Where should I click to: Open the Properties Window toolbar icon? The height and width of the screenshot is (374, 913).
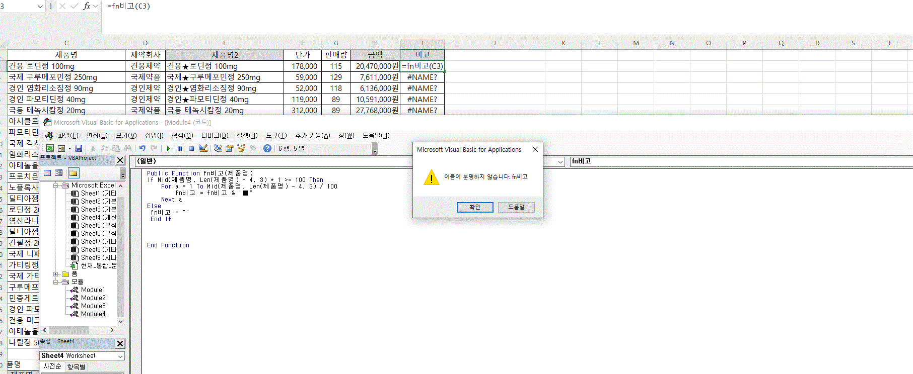(x=230, y=148)
